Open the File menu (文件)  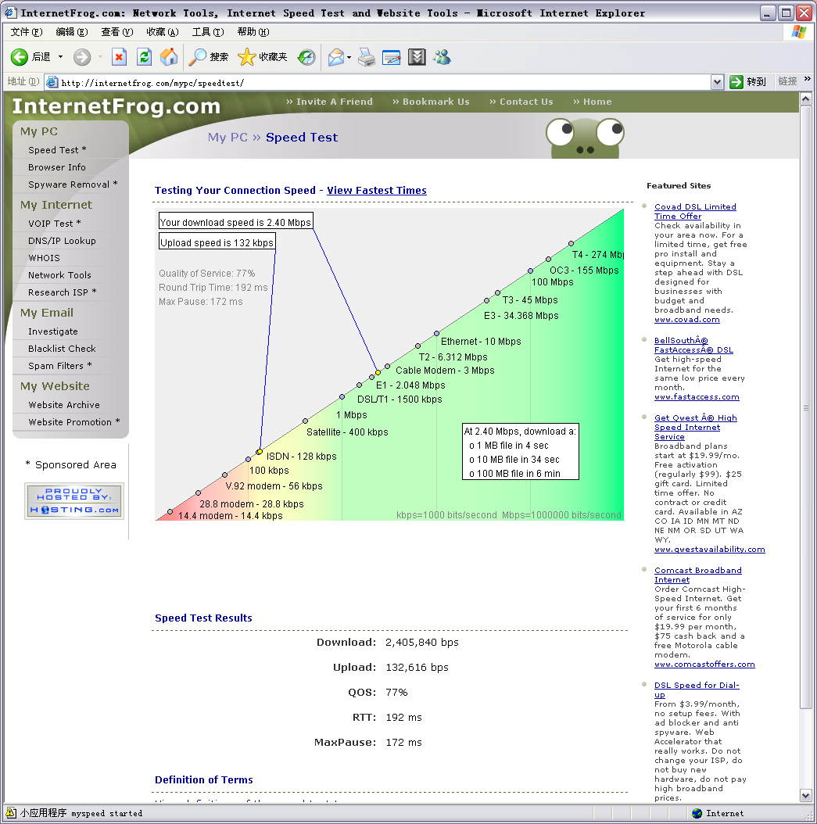pos(27,32)
